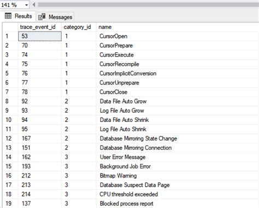Click the Data File Auto Grow cell

click(x=178, y=101)
